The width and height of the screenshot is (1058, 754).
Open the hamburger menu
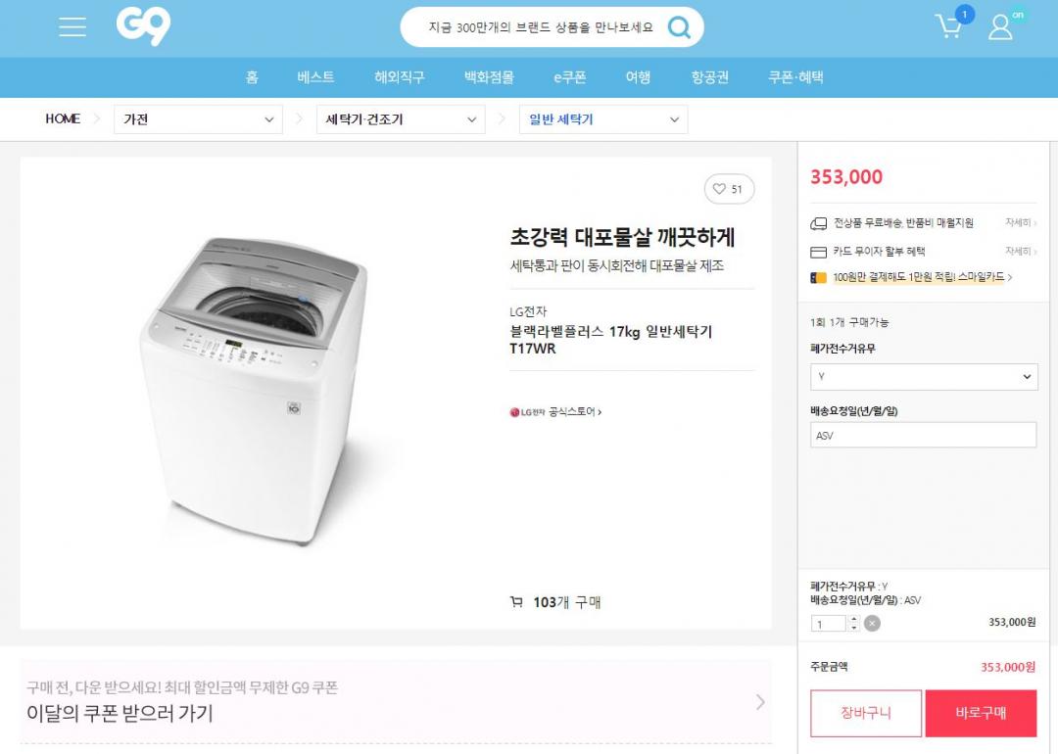coord(72,27)
